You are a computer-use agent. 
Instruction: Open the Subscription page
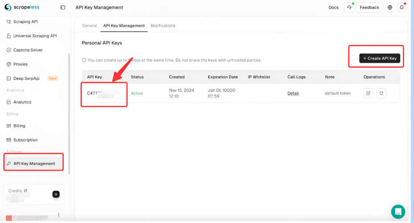25,140
